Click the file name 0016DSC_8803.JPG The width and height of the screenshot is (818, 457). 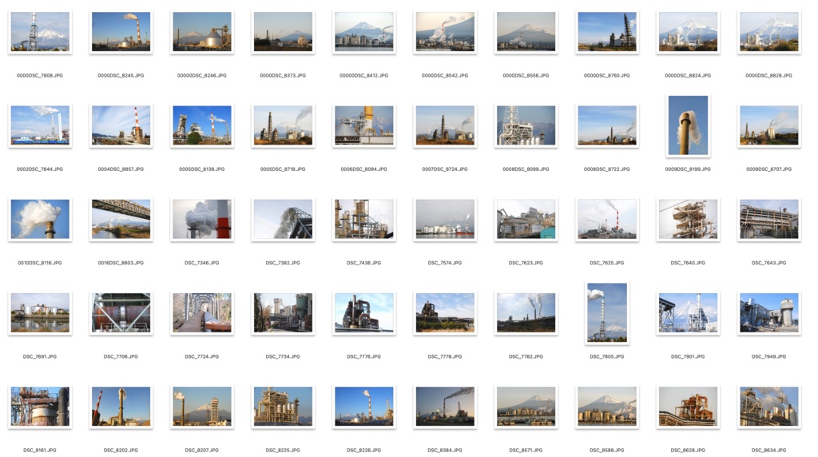coord(121,263)
